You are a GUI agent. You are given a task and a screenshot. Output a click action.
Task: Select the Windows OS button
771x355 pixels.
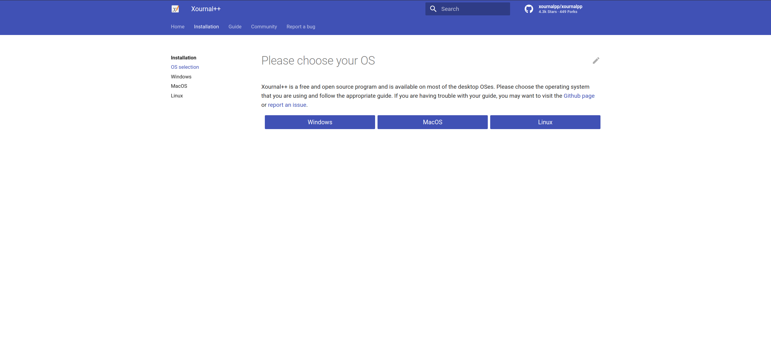(319, 122)
